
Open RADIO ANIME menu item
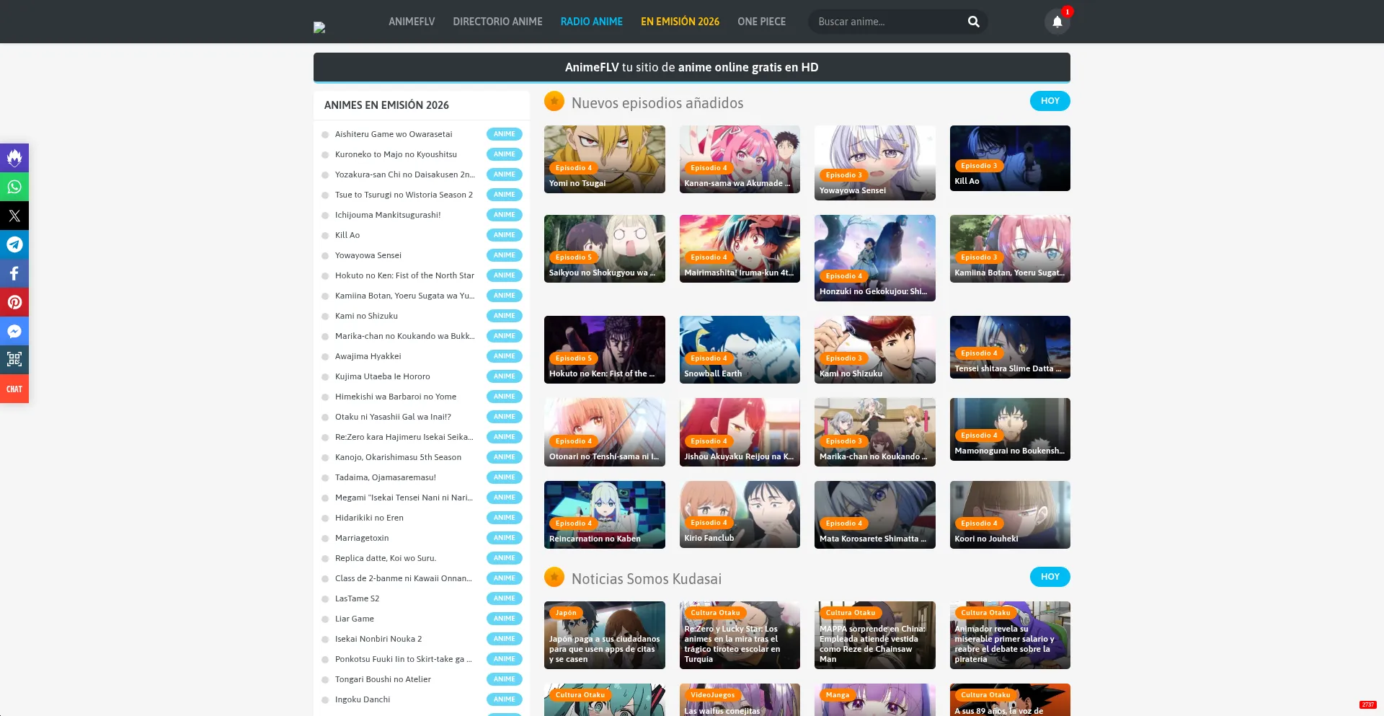coord(592,22)
